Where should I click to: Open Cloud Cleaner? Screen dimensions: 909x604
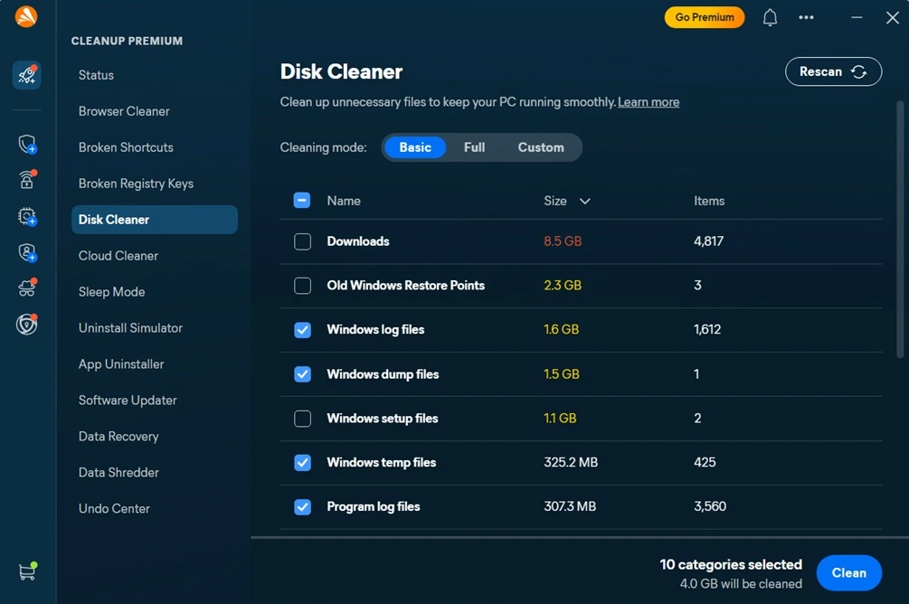click(118, 256)
